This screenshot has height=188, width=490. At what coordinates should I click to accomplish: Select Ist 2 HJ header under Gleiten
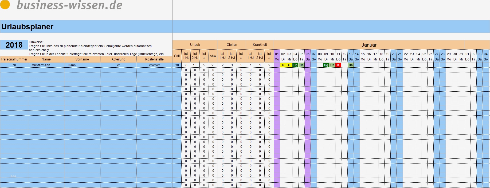tap(232, 56)
